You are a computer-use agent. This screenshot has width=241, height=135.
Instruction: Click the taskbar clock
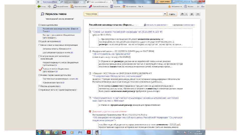click(x=198, y=132)
